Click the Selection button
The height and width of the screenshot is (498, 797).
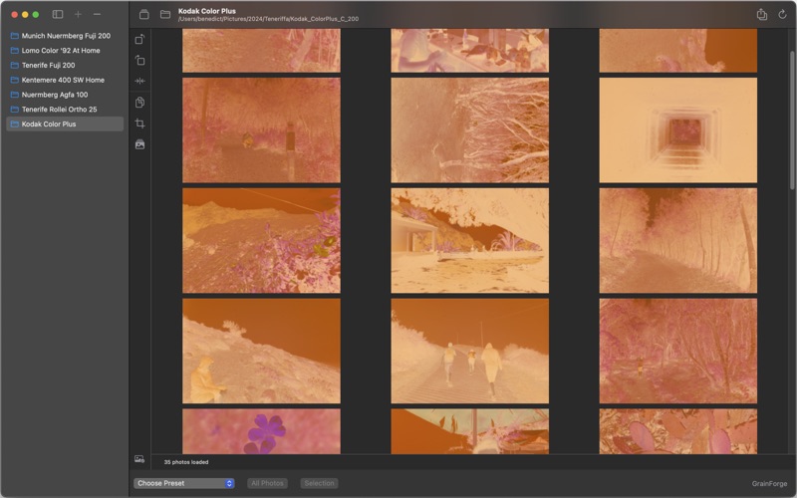pyautogui.click(x=319, y=483)
